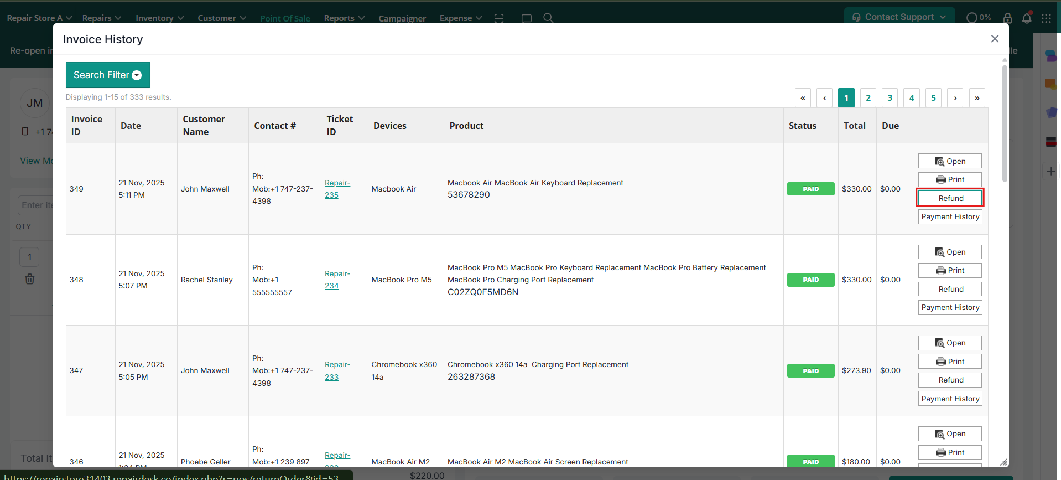Viewport: 1061px width, 480px height.
Task: Click the quantity field showing 1
Action: coord(30,256)
